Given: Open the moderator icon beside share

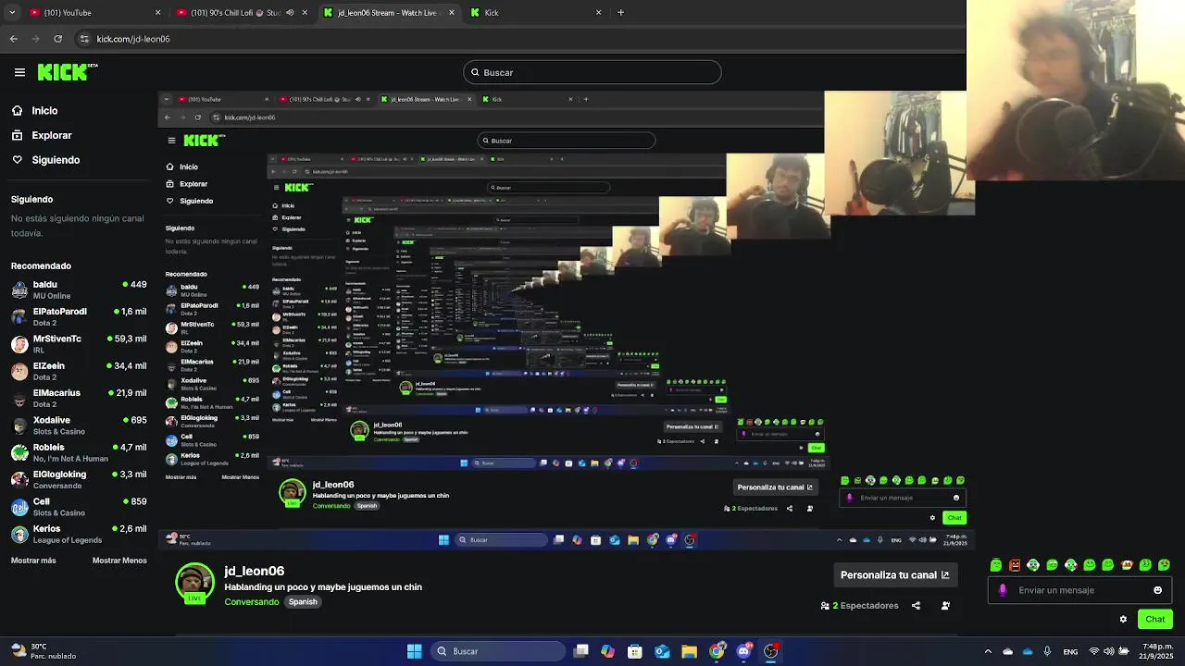Looking at the screenshot, I should pos(945,606).
